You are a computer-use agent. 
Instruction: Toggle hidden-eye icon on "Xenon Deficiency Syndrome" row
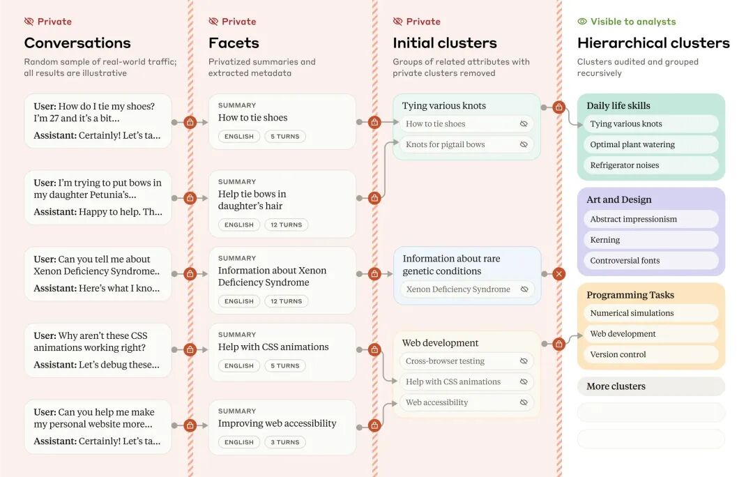pyautogui.click(x=524, y=289)
